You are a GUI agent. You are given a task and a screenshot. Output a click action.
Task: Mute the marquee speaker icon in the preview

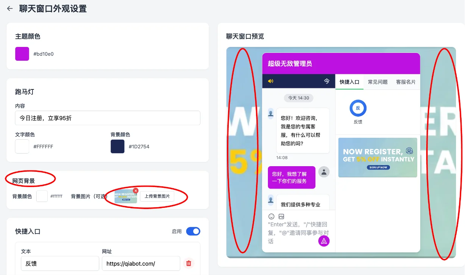point(270,81)
